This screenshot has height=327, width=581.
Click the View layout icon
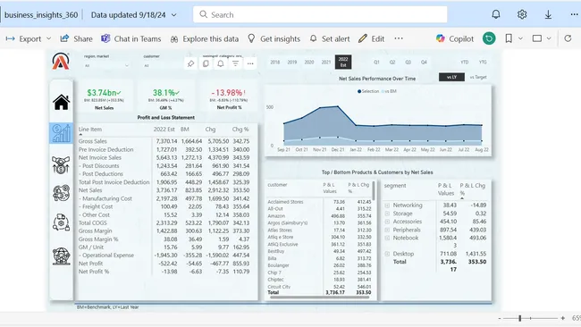click(x=537, y=38)
